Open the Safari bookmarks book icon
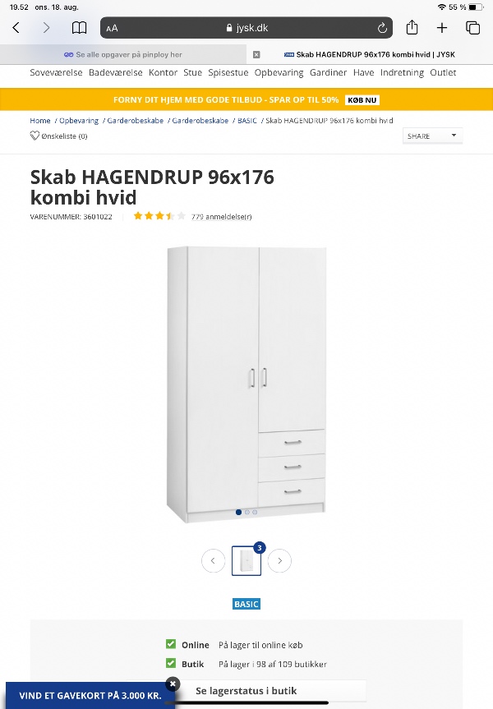The width and height of the screenshot is (493, 709). (x=79, y=28)
